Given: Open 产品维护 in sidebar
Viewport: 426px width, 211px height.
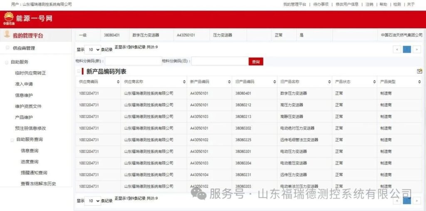Looking at the screenshot, I should (24, 117).
